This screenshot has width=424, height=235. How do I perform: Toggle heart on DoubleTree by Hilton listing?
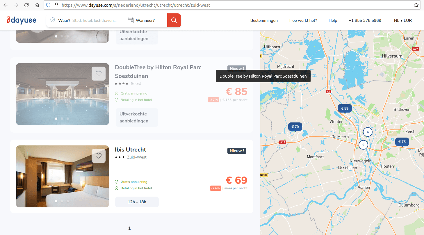click(99, 74)
